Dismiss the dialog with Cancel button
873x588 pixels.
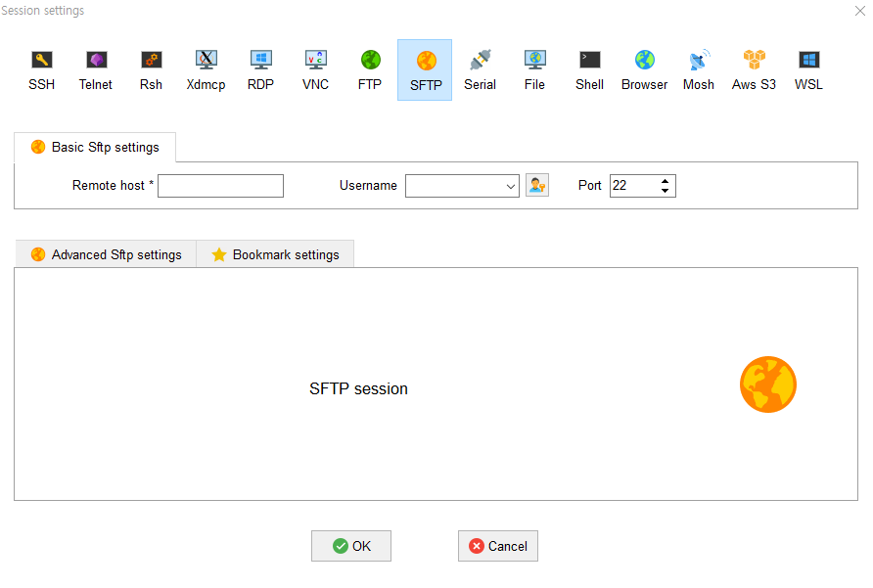(x=498, y=546)
